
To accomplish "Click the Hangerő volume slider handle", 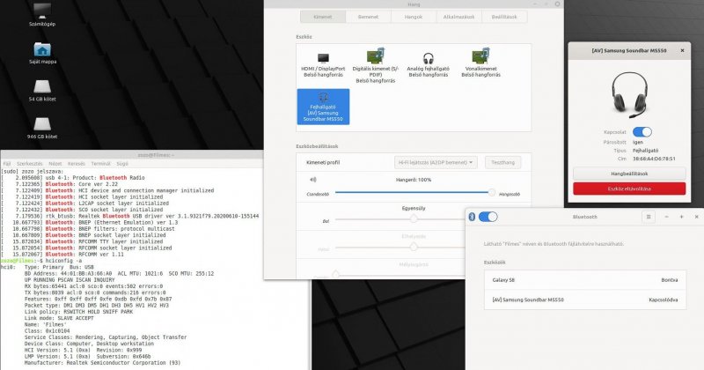I will click(x=492, y=192).
